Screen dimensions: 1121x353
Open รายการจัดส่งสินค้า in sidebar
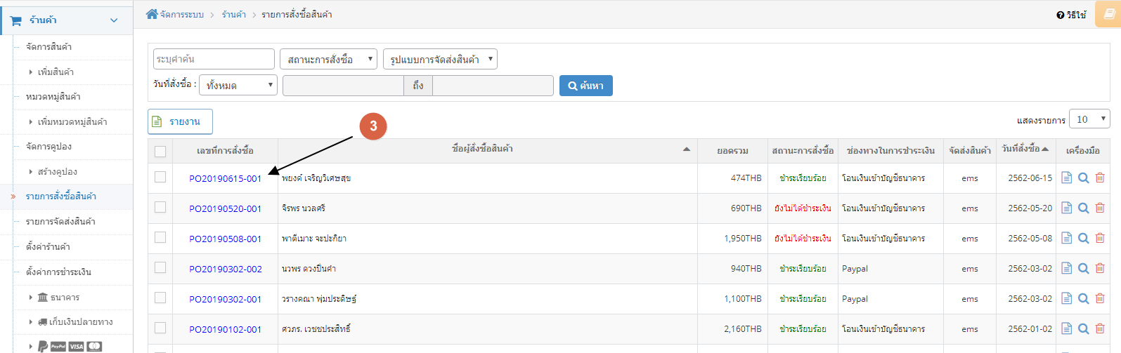(60, 222)
